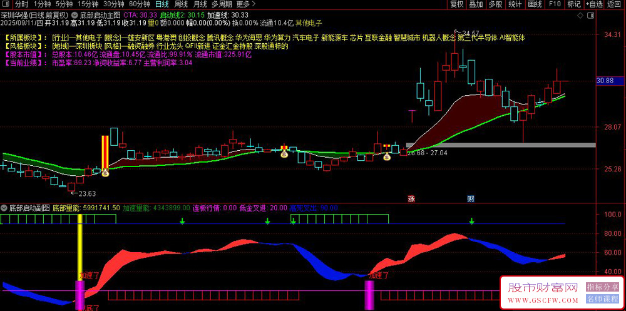The image size is (626, 311).
Task: Activate the 画线 drawing tools button
Action: click(x=535, y=4)
